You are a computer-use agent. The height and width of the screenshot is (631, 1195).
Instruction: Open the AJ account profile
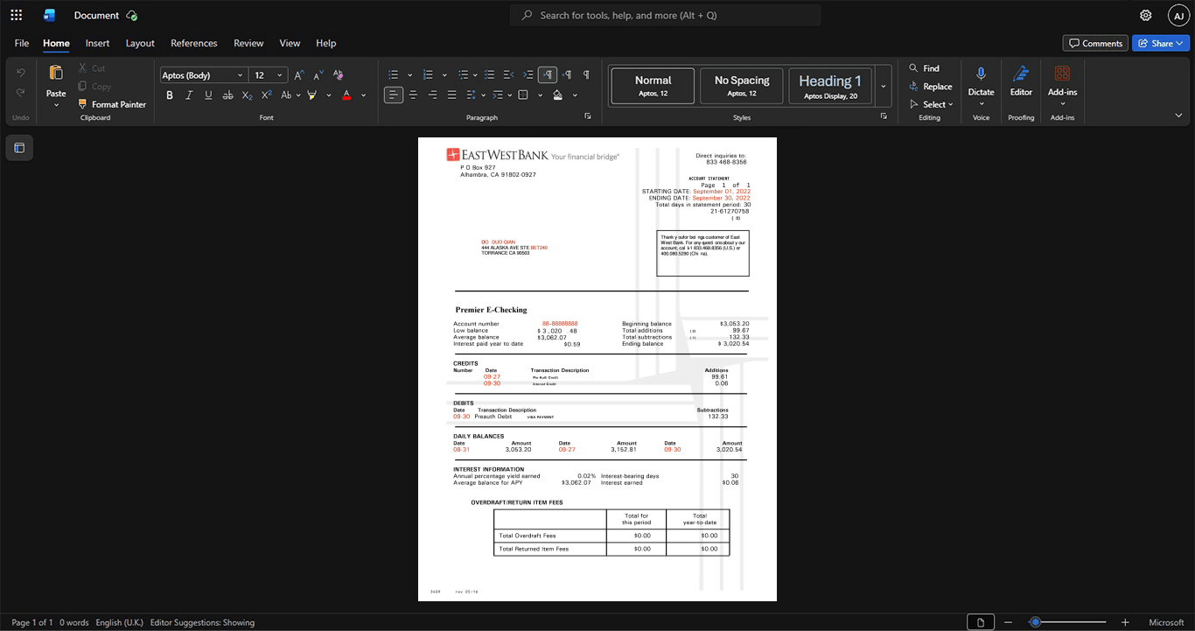click(x=1178, y=15)
